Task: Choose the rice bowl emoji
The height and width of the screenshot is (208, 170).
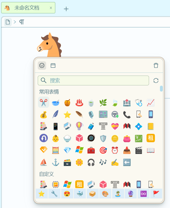Action: coord(67,138)
